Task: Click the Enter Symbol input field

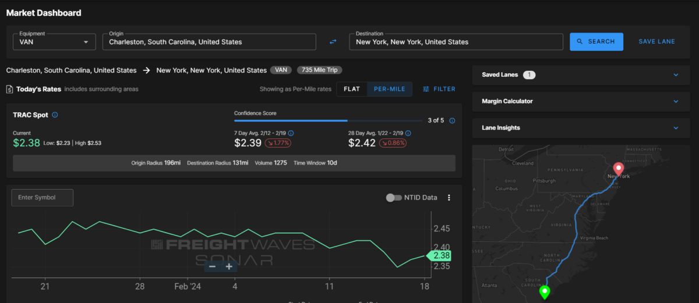Action: click(43, 198)
